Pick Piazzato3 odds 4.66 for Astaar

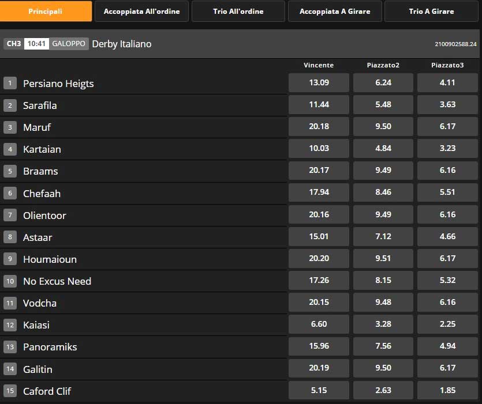[447, 236]
